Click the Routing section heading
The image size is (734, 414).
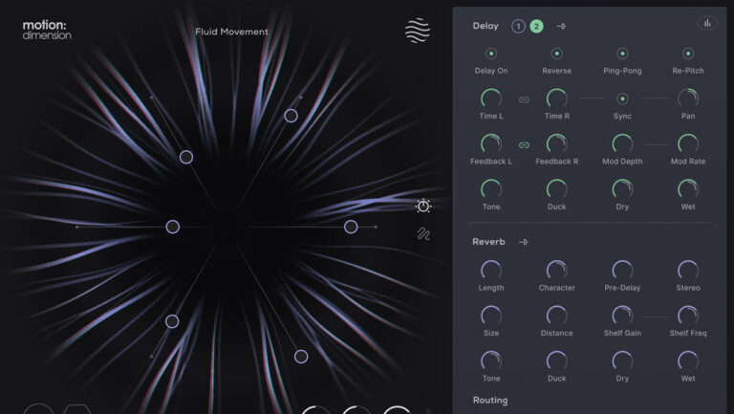[x=490, y=401]
